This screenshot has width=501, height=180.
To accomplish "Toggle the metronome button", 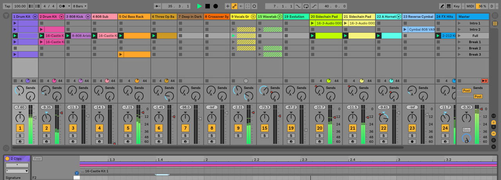I will pyautogui.click(x=62, y=6).
